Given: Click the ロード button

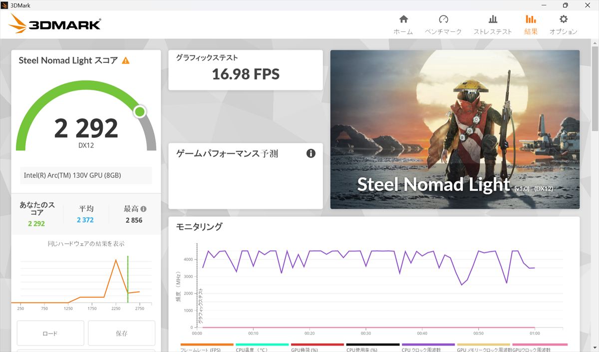Looking at the screenshot, I should coord(50,333).
